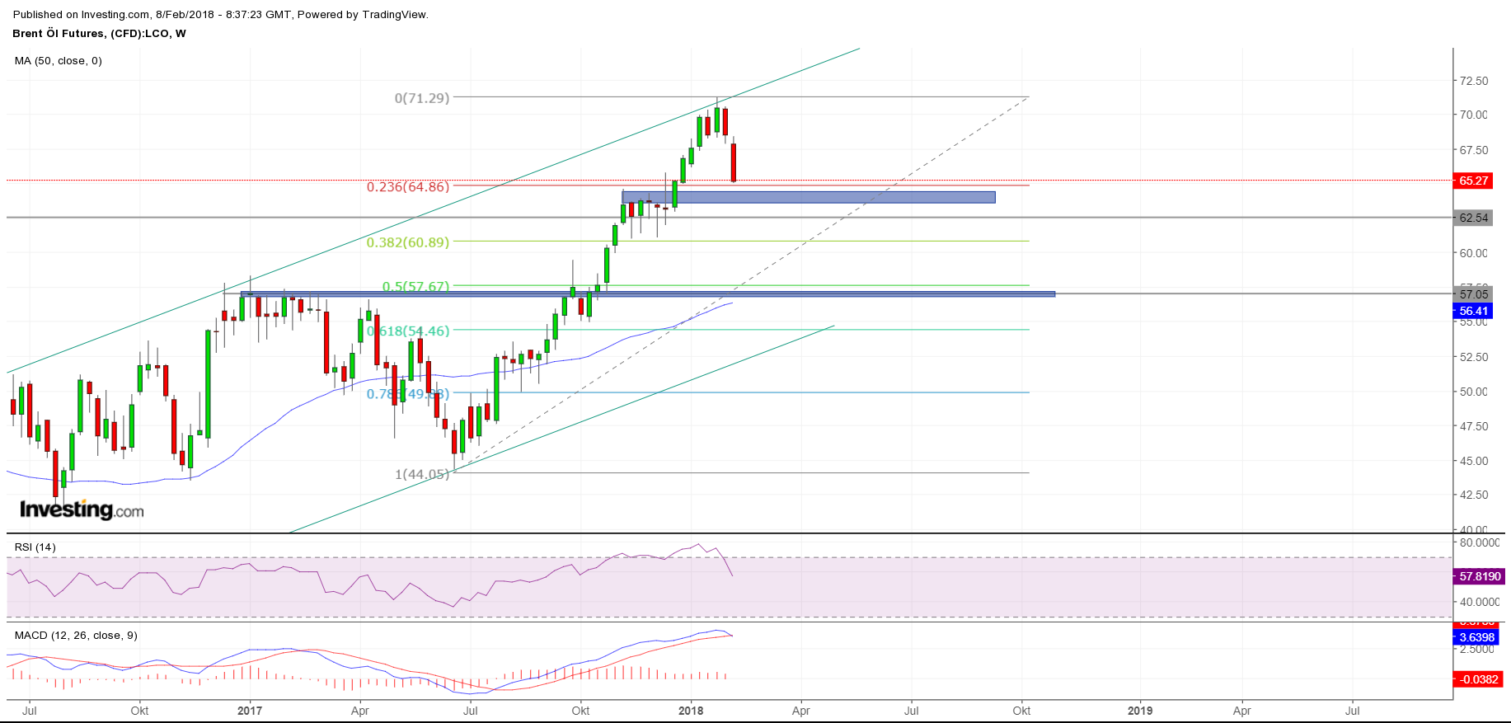Click the upper blue support zone rectangle
The height and width of the screenshot is (723, 1511).
(809, 197)
